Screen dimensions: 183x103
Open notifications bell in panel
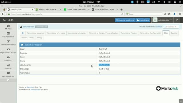point(175,2)
